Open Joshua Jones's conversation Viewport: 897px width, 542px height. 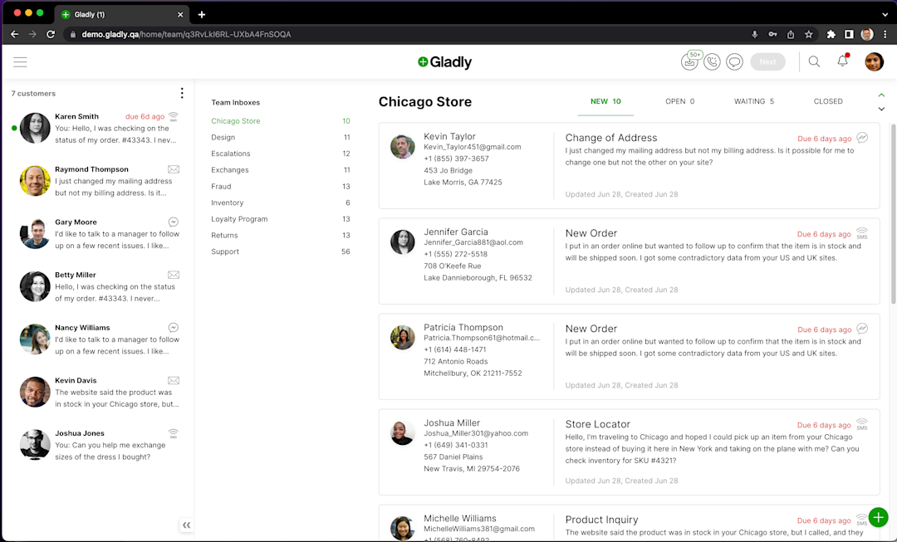click(x=98, y=445)
